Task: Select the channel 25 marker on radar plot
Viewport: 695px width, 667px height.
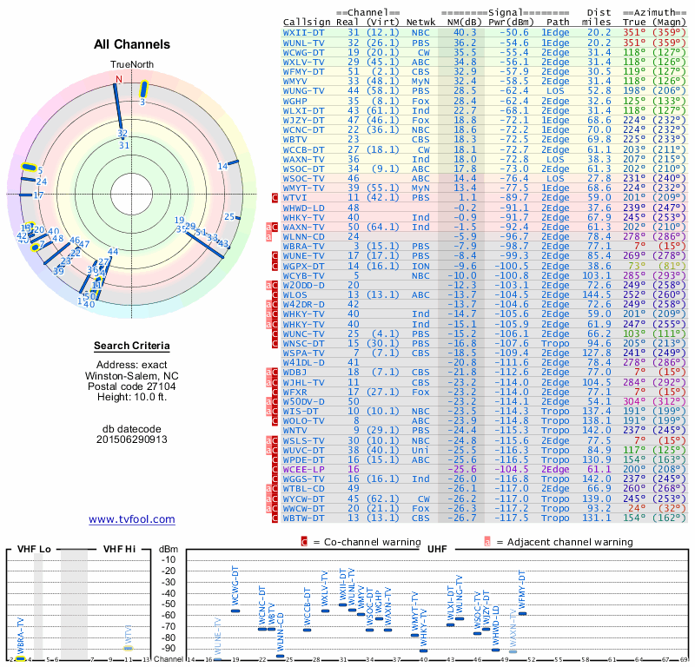Action: pyautogui.click(x=235, y=219)
